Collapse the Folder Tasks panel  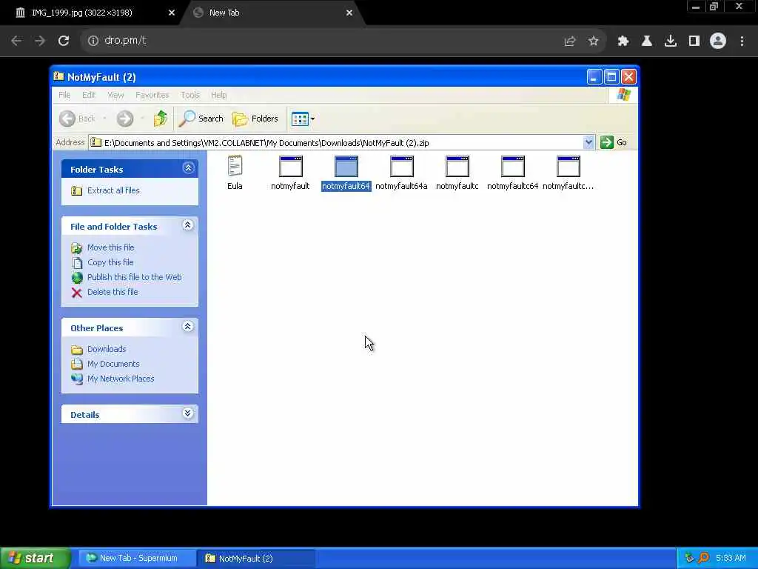click(x=188, y=168)
